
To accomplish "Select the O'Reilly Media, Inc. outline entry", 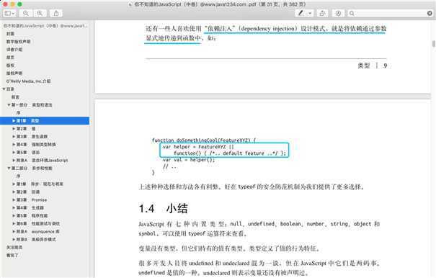I will coord(28,81).
